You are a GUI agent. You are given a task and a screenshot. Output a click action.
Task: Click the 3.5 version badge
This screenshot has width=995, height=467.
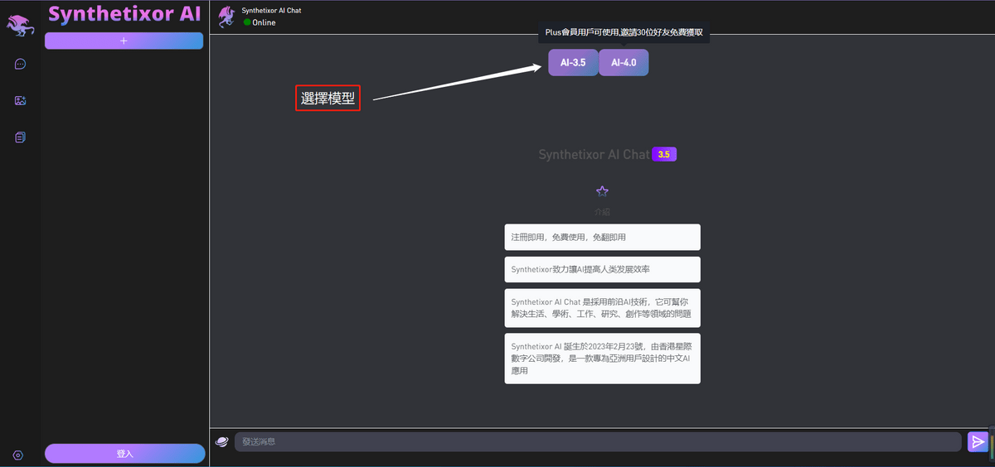[664, 154]
